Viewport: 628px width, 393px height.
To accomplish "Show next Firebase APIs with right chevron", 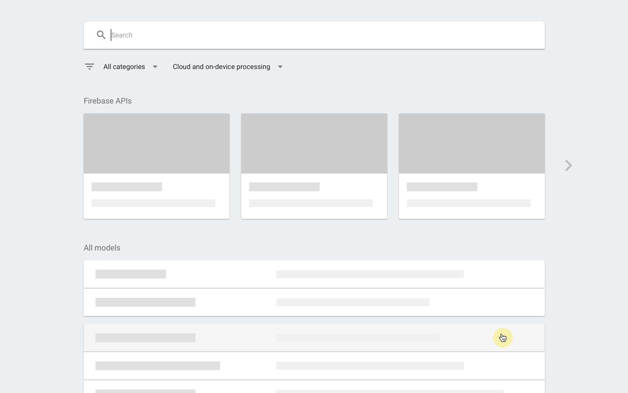I will click(x=568, y=165).
